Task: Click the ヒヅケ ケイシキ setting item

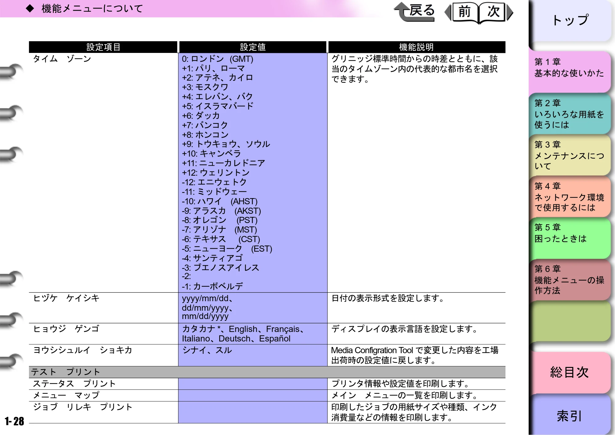Action: tap(66, 298)
